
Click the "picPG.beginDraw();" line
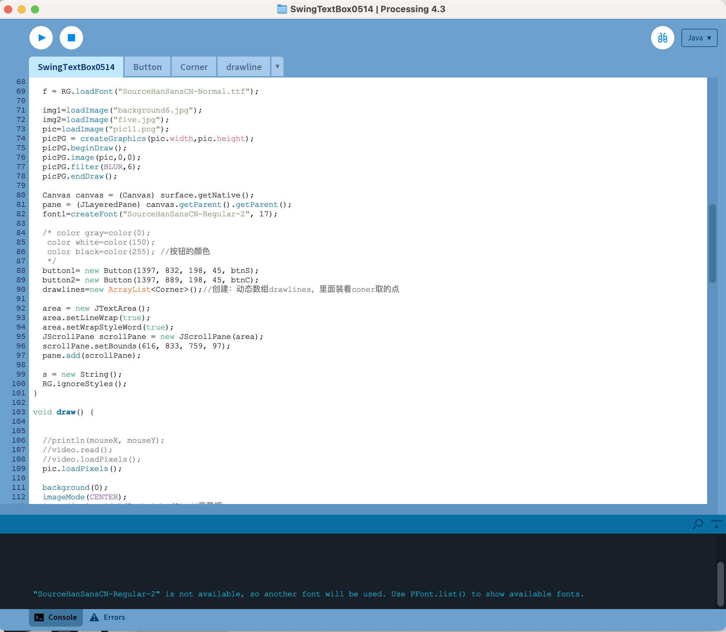[84, 148]
